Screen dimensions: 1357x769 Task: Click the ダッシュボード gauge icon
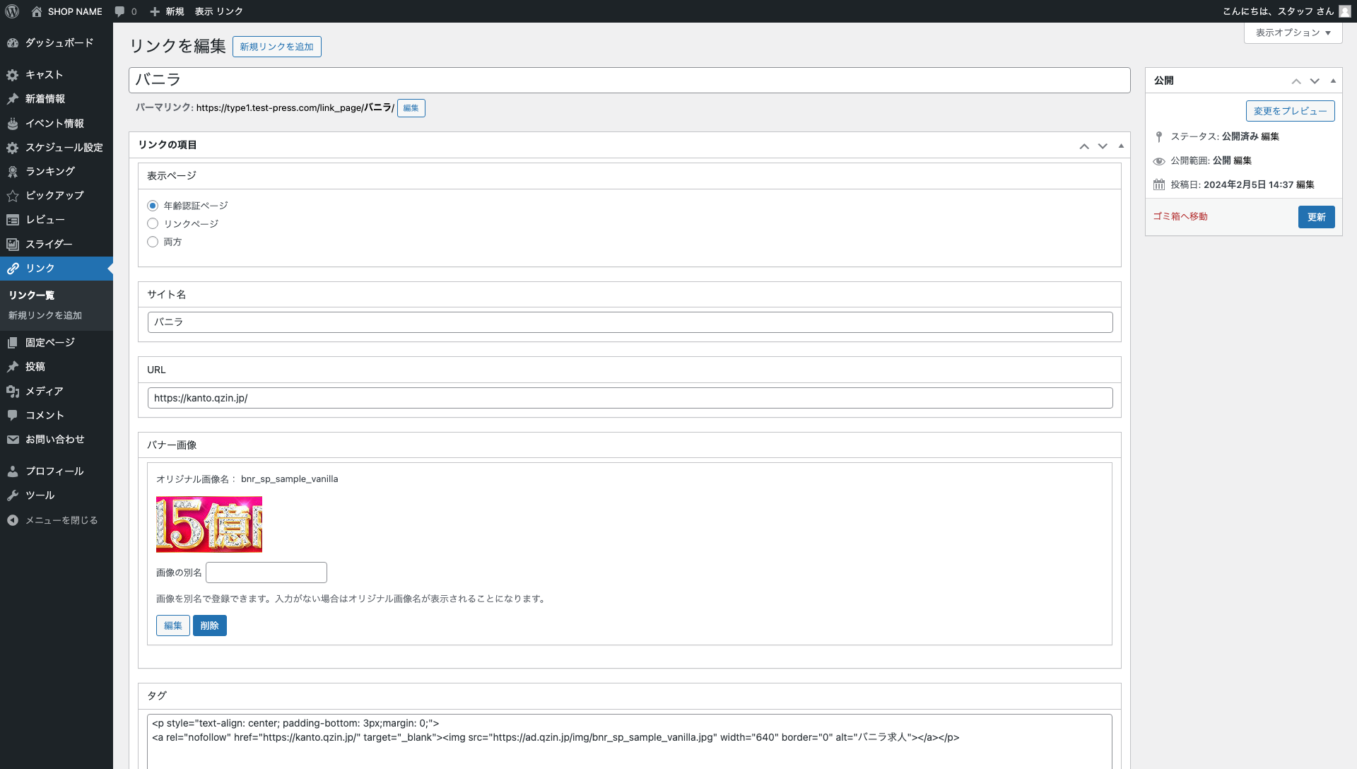coord(13,43)
